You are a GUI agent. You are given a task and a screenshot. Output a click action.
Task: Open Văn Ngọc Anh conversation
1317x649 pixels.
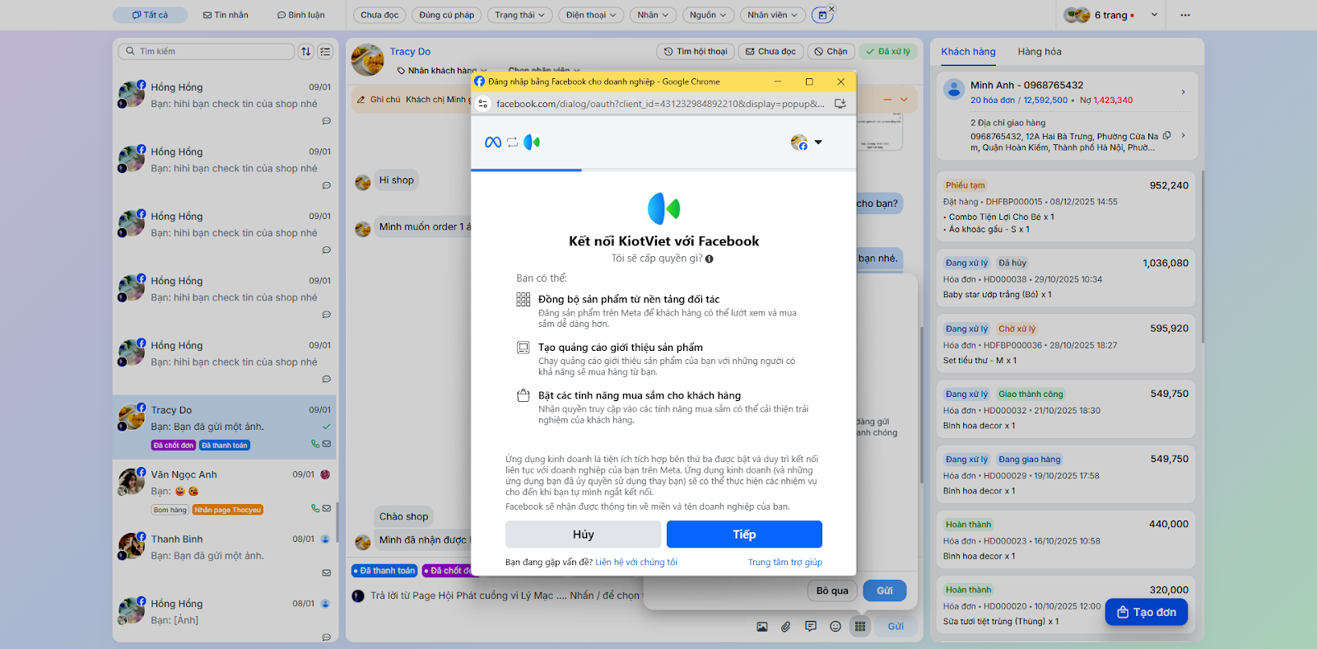(225, 492)
